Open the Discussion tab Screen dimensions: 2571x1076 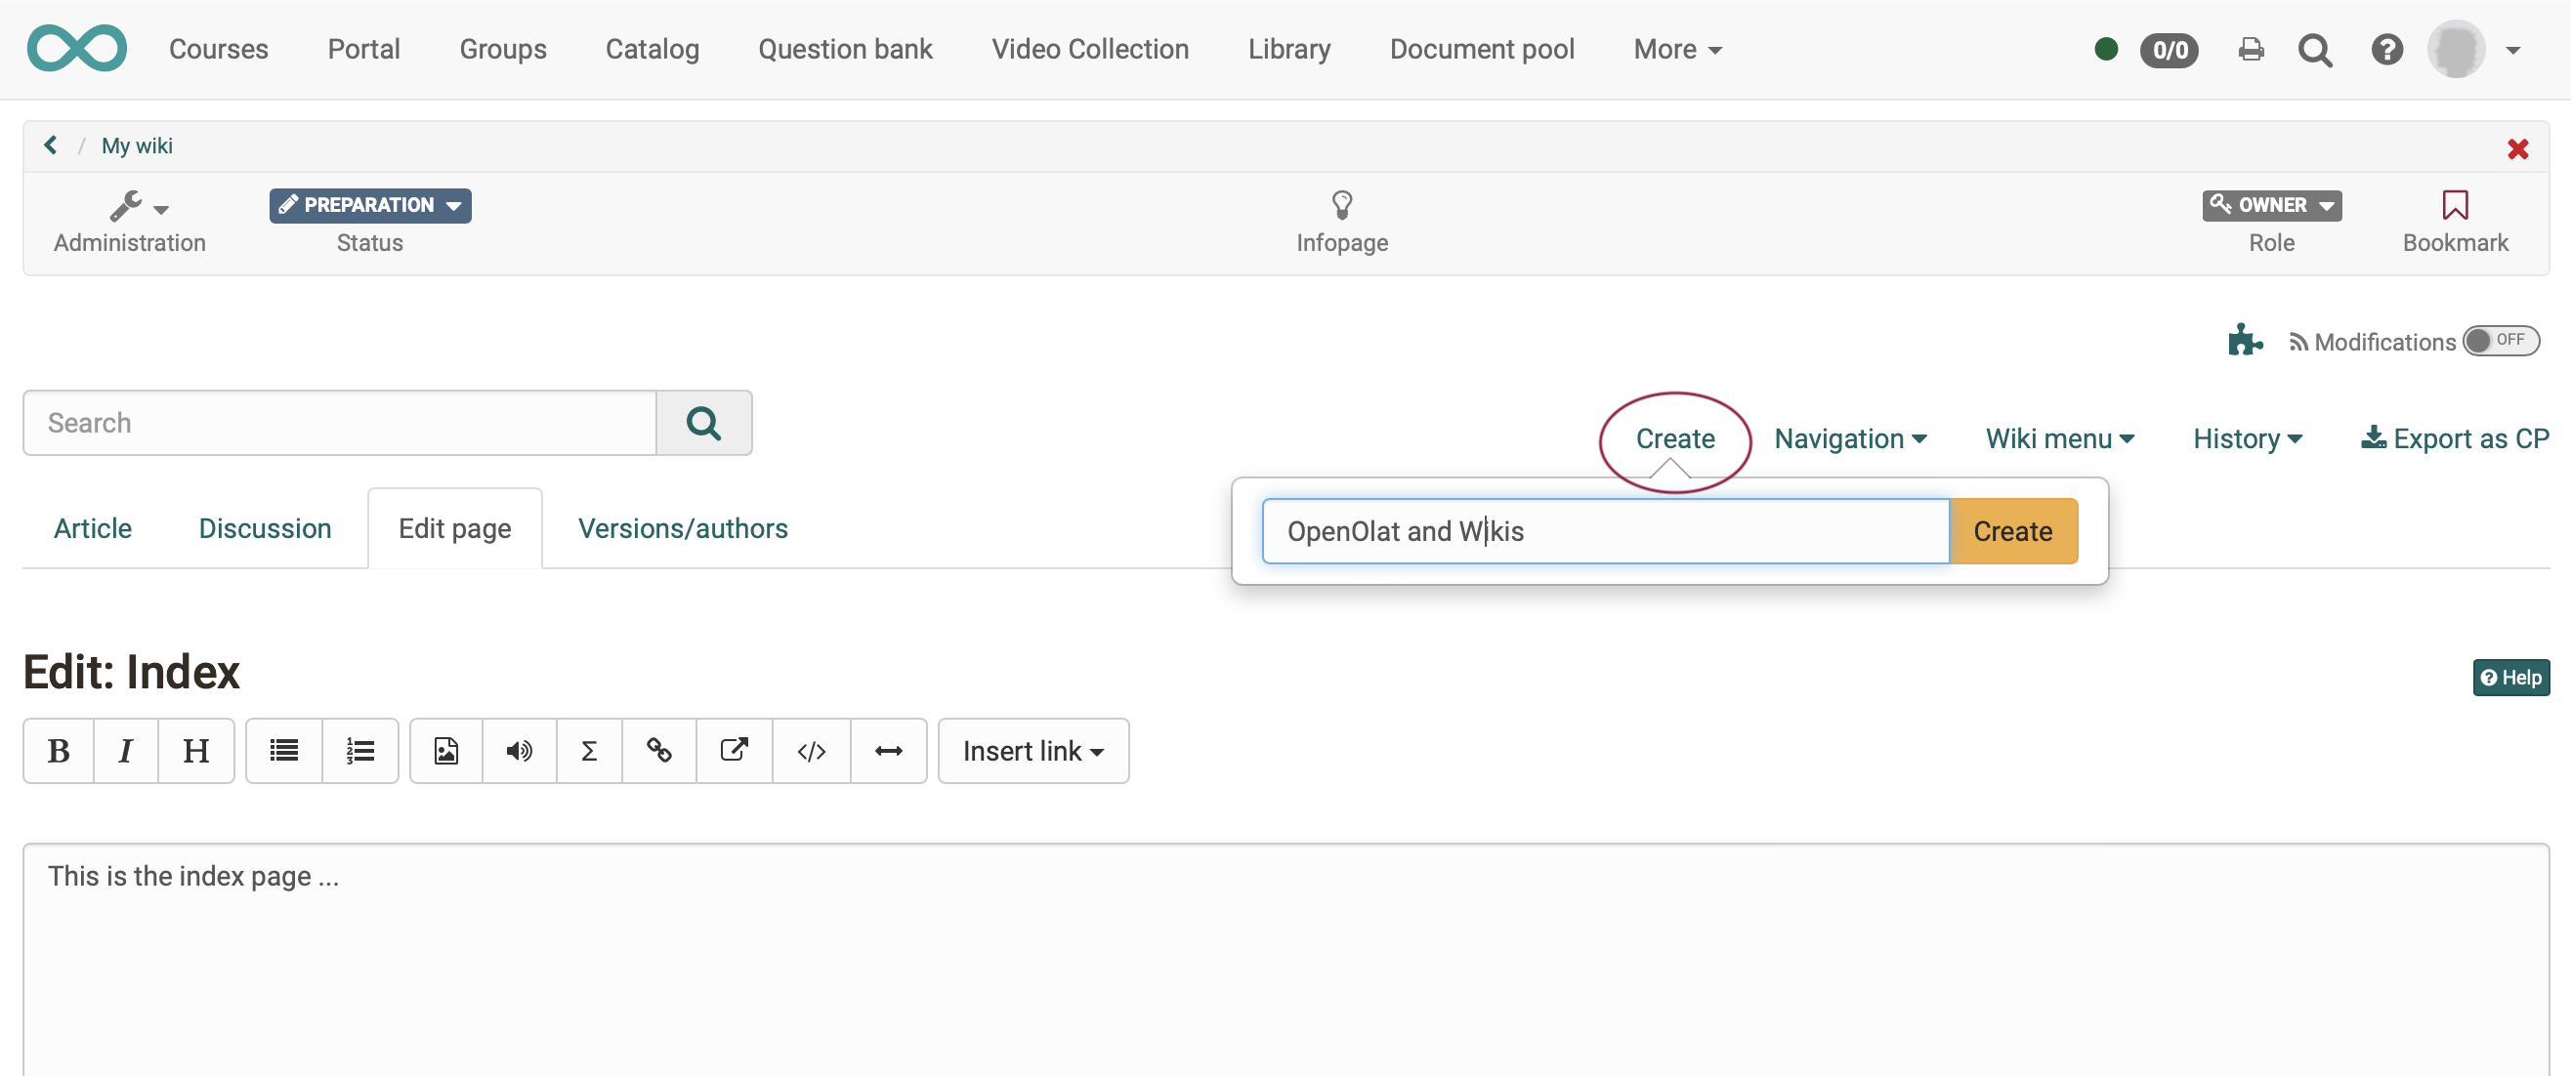[265, 528]
